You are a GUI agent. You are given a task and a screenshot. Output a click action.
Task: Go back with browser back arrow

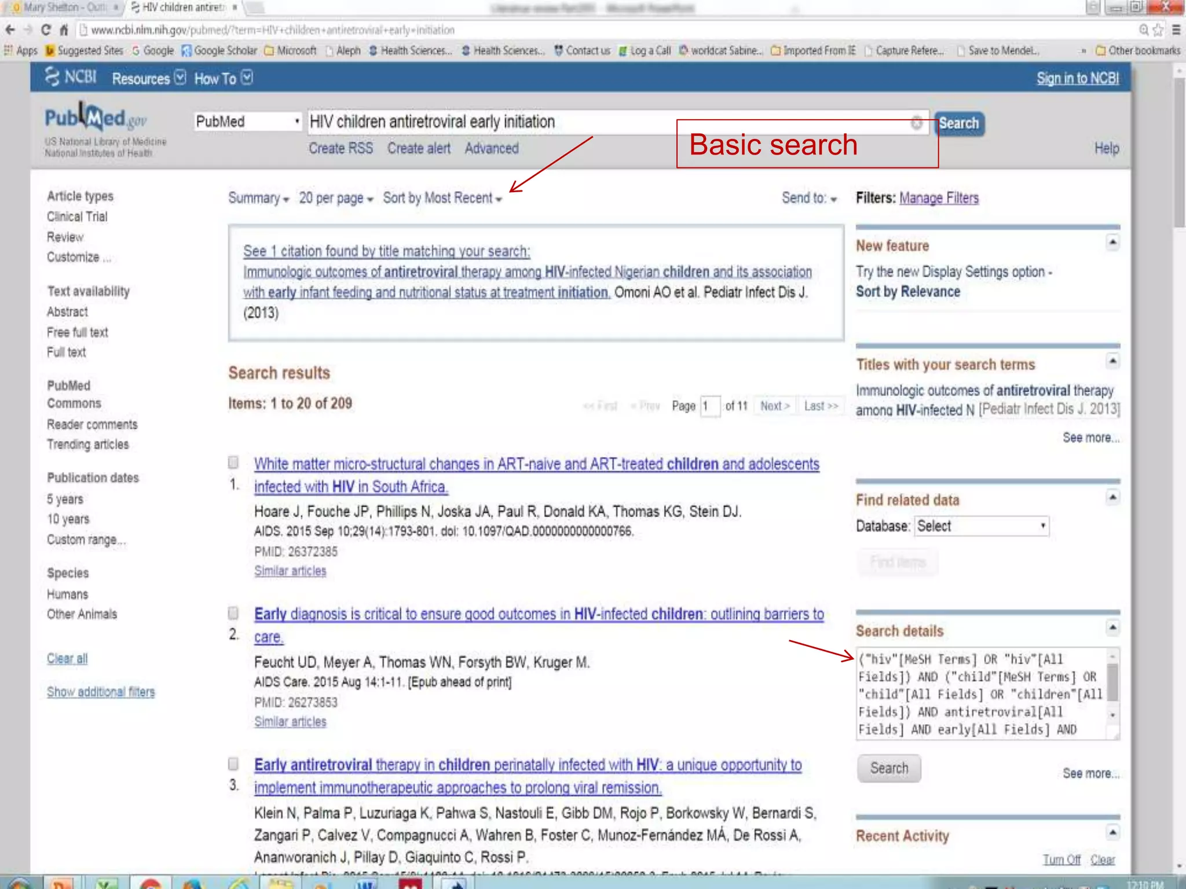pyautogui.click(x=10, y=30)
